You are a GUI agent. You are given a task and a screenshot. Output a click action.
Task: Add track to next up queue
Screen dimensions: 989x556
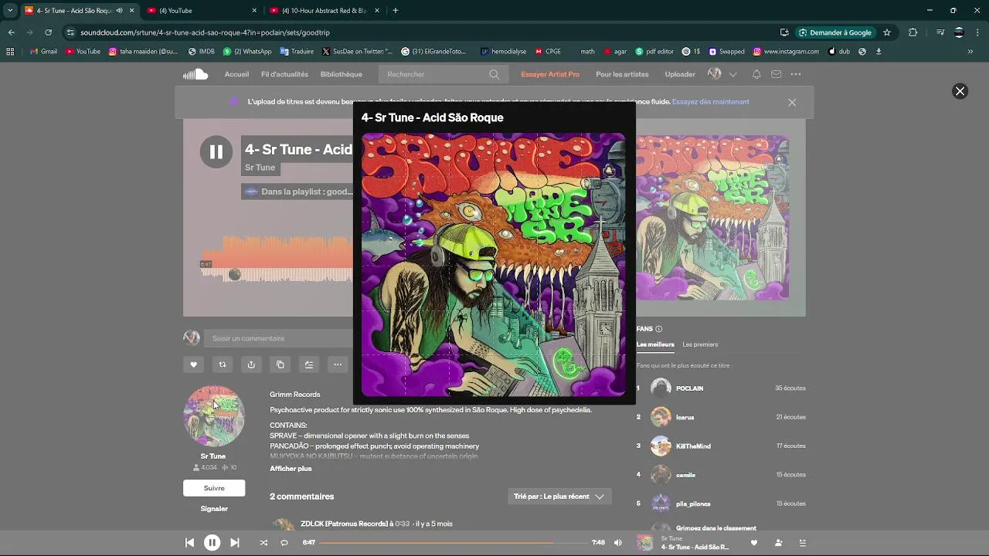pos(309,364)
